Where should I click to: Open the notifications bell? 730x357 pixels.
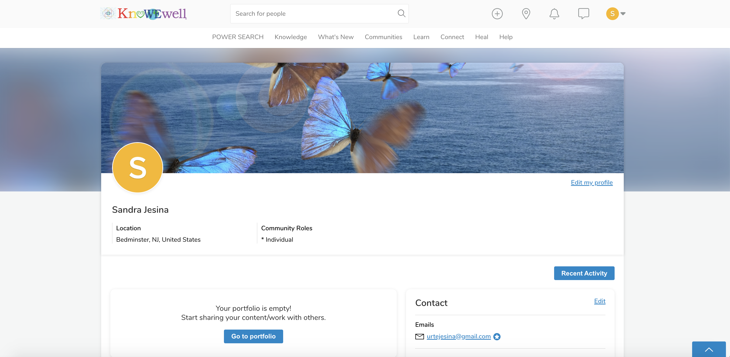[554, 14]
